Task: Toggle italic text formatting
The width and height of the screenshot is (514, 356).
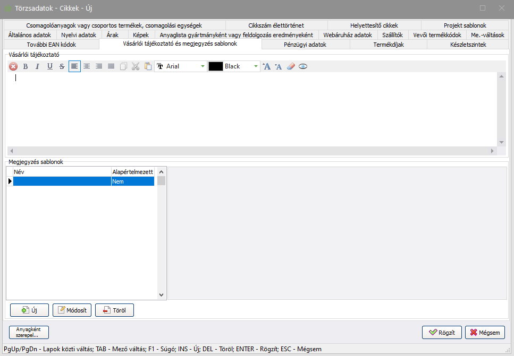Action: pyautogui.click(x=38, y=66)
